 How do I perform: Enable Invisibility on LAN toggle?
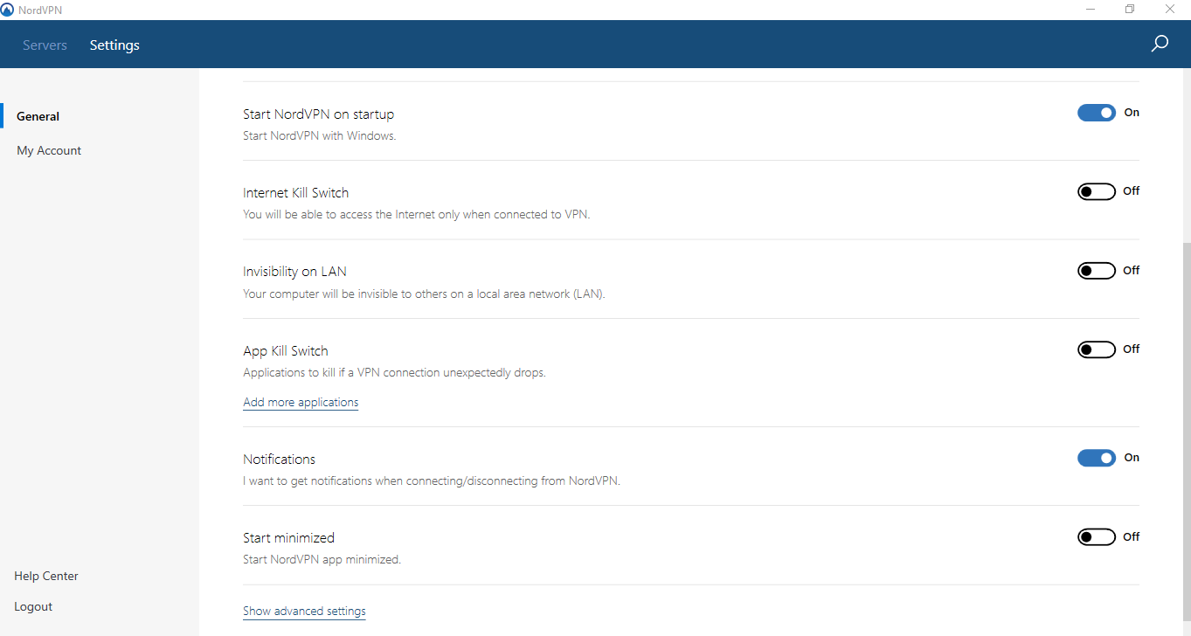(1097, 271)
